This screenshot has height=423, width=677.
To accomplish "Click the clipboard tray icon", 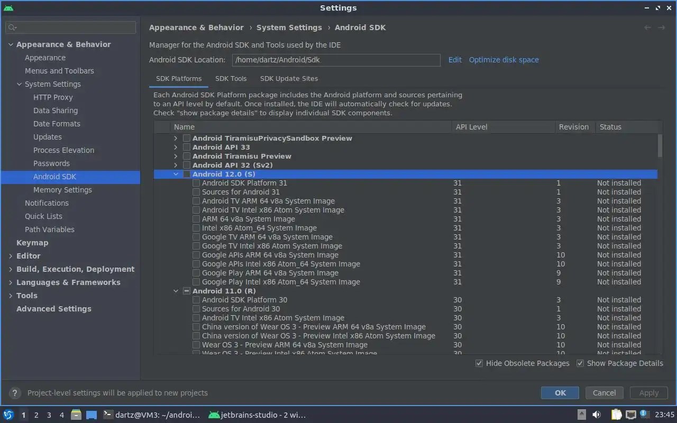I will [617, 415].
